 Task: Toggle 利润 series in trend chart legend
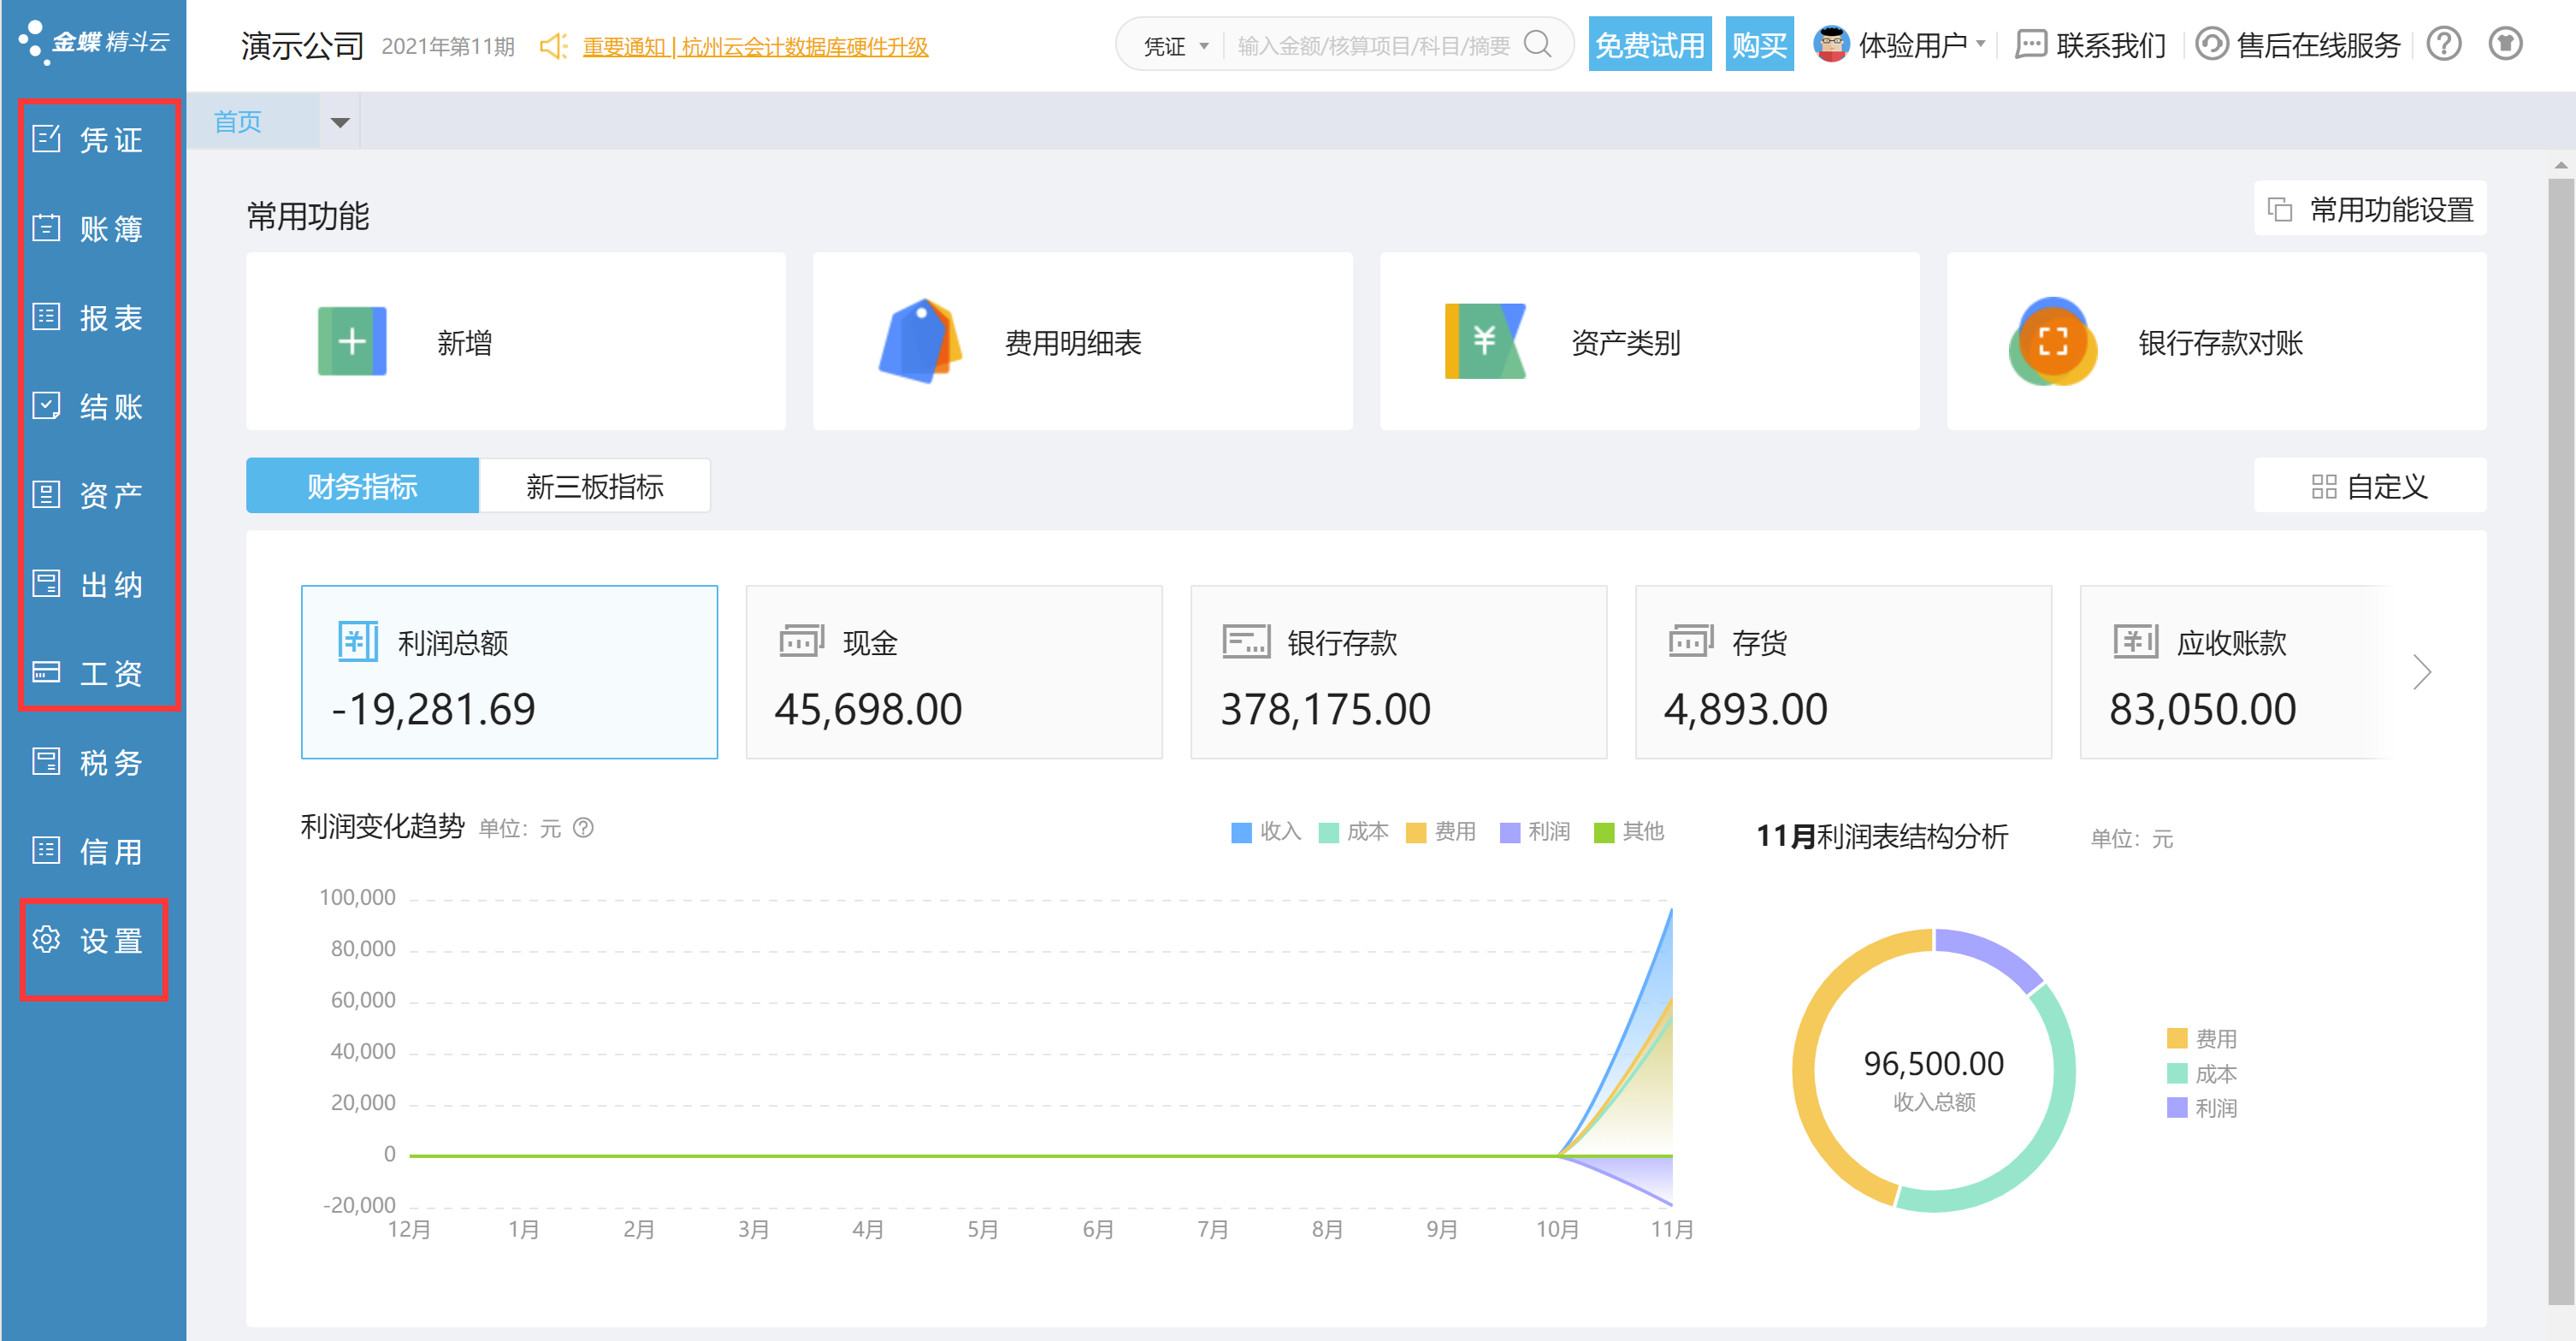pos(1536,832)
